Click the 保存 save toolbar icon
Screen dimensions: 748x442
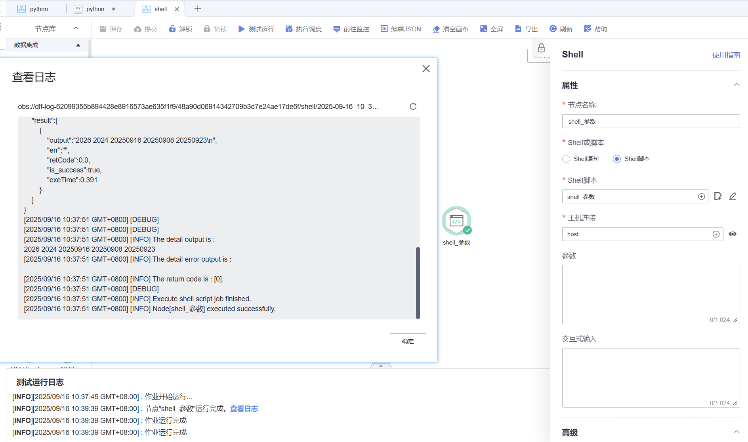coord(103,29)
